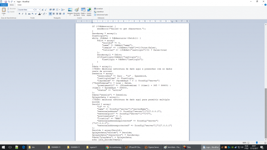The image size is (267, 150).
Task: Toggle underline (S) formatting
Action: point(26,14)
